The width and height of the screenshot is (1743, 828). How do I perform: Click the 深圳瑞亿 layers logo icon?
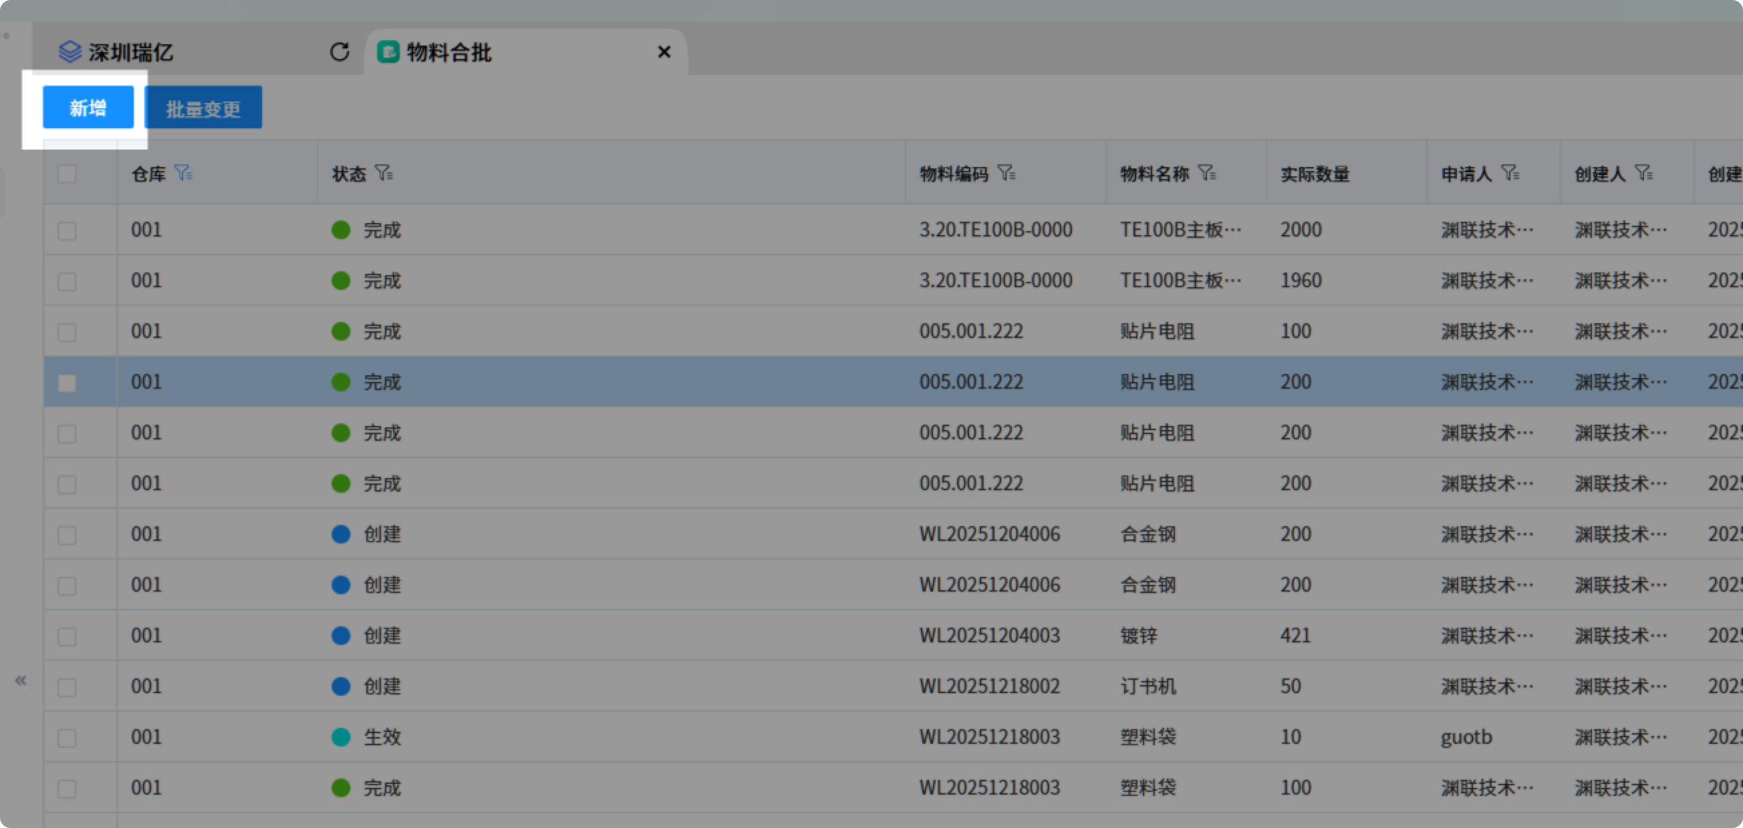[x=70, y=52]
